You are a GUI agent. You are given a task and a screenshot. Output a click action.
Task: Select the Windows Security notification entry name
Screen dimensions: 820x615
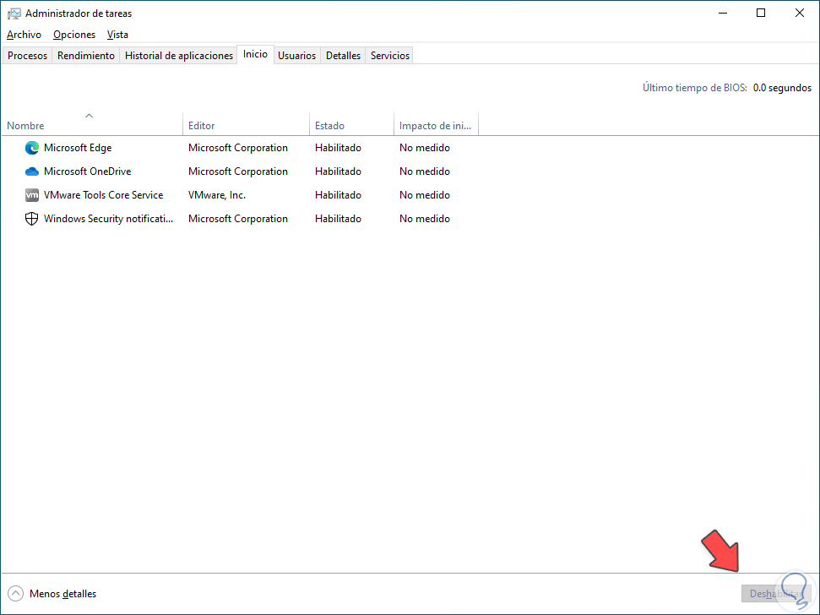pos(108,219)
